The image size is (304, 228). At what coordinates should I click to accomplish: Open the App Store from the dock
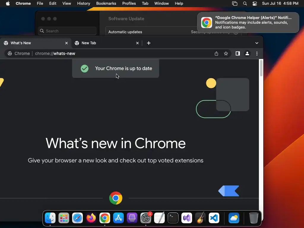[x=118, y=218]
